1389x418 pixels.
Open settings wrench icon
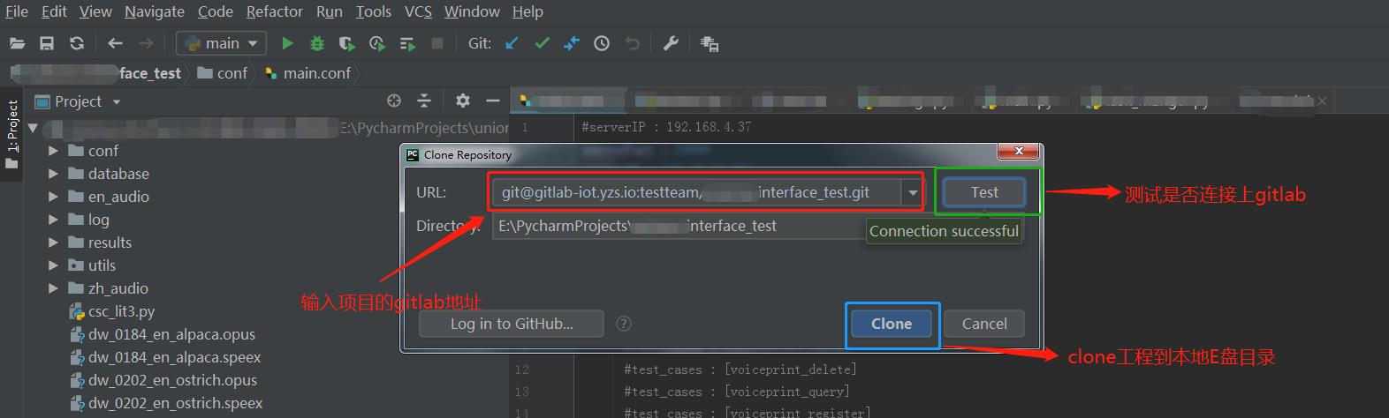(671, 43)
